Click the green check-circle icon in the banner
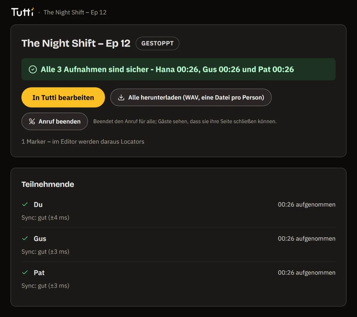Viewport: 357px width, 317px height. pos(33,69)
